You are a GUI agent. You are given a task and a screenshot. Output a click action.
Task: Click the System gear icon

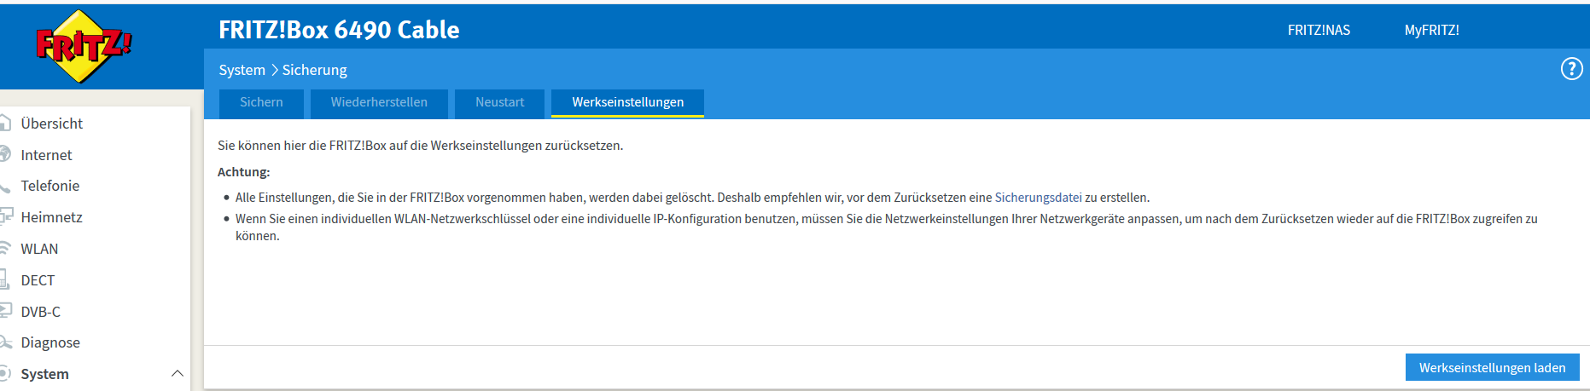coord(4,373)
